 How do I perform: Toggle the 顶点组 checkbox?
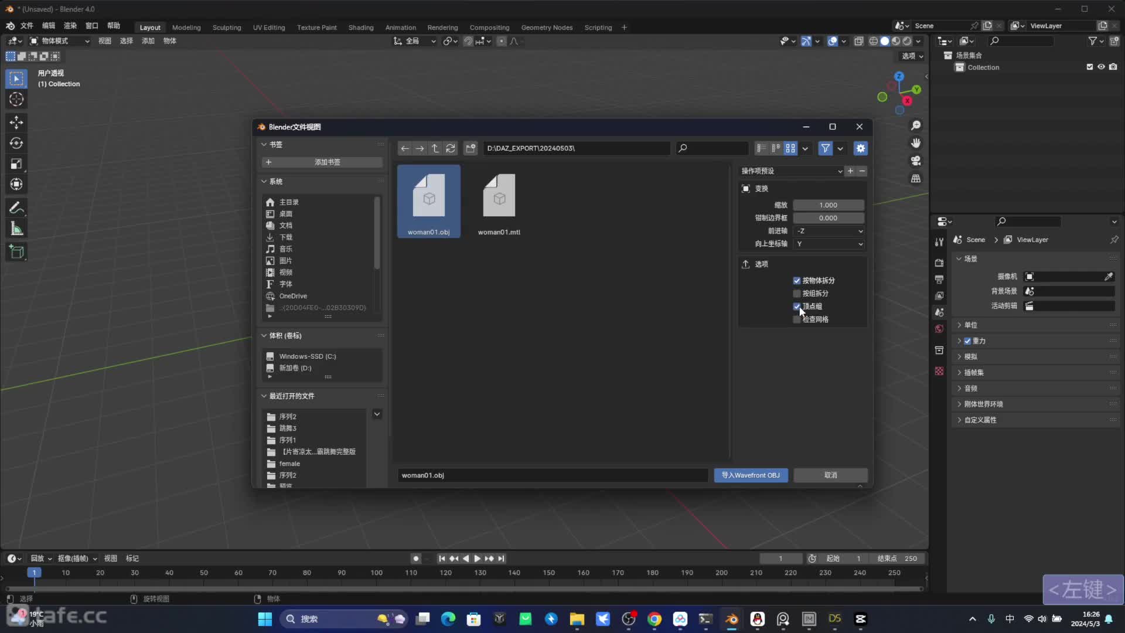coord(797,307)
